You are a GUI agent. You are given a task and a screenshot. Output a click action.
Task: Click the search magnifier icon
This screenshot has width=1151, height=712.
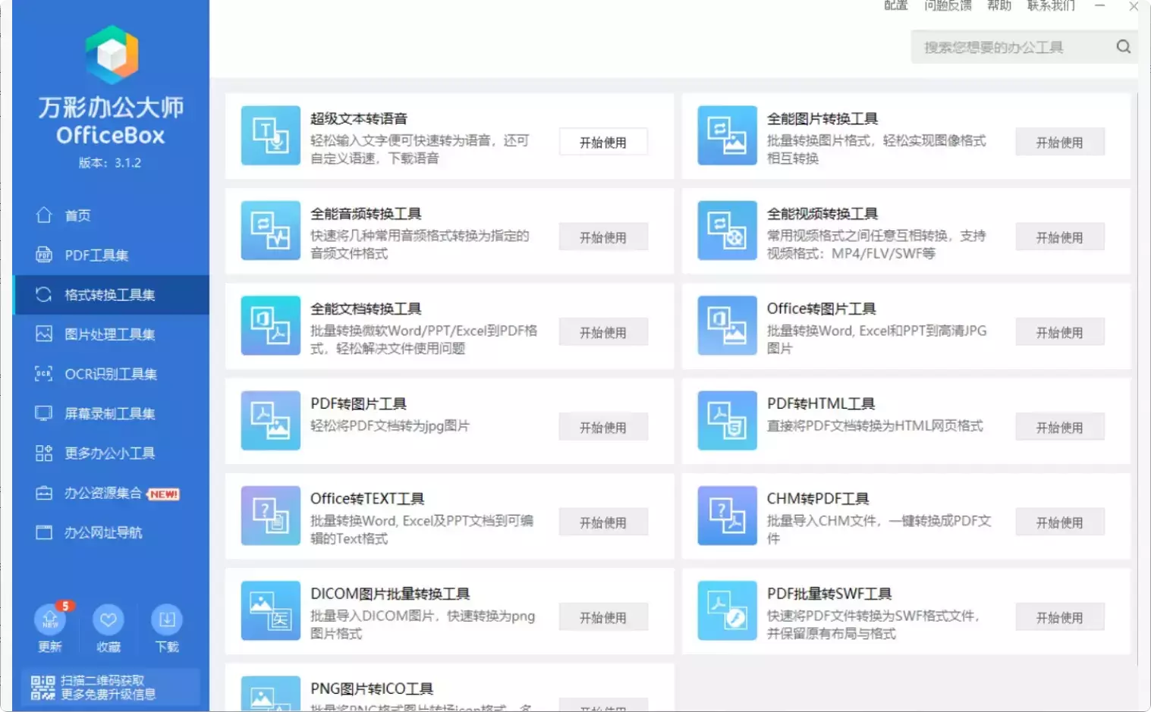tap(1123, 47)
